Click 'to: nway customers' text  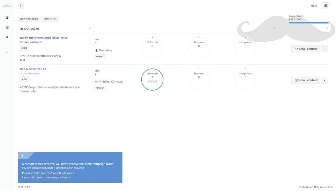[x=31, y=42]
